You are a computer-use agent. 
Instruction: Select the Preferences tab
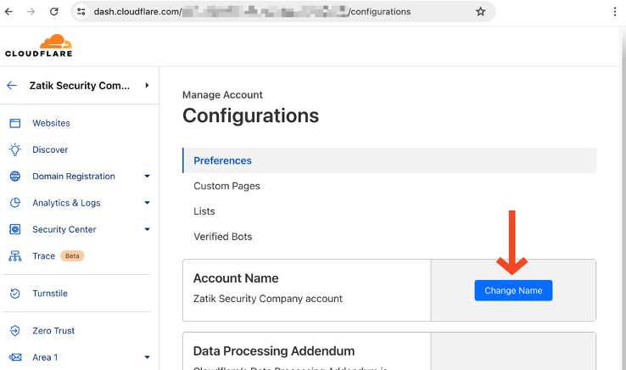(389, 160)
